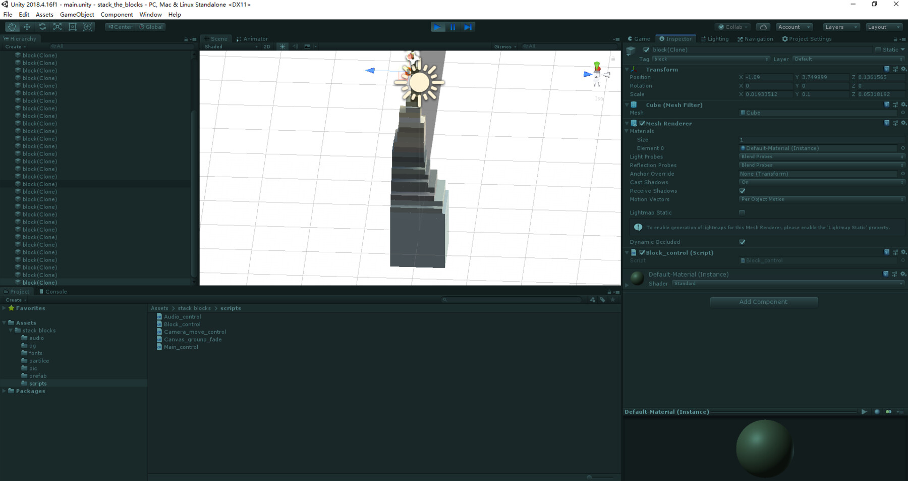Switch toolbar to Global orientation
908x481 pixels.
[x=151, y=27]
